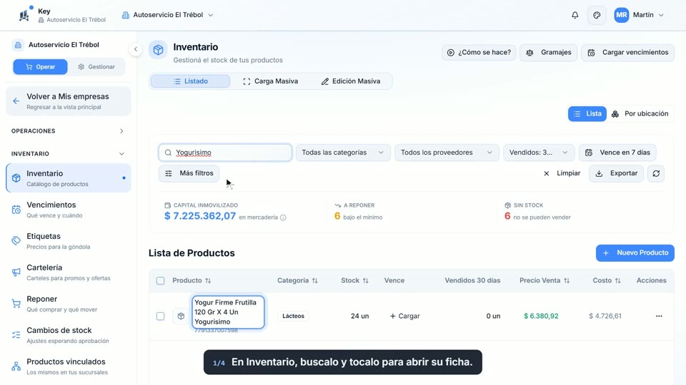The width and height of the screenshot is (686, 385).
Task: Click the refresh icon next to Exportar
Action: coord(656,173)
